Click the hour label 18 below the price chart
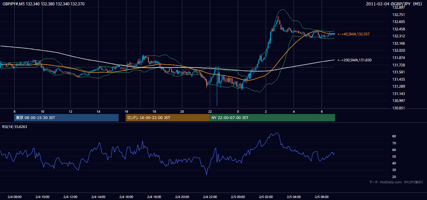This screenshot has width=427, height=200. 154,111
